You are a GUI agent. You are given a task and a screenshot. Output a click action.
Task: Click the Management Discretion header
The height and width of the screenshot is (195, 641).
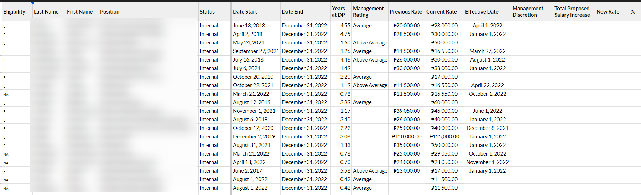tap(528, 12)
